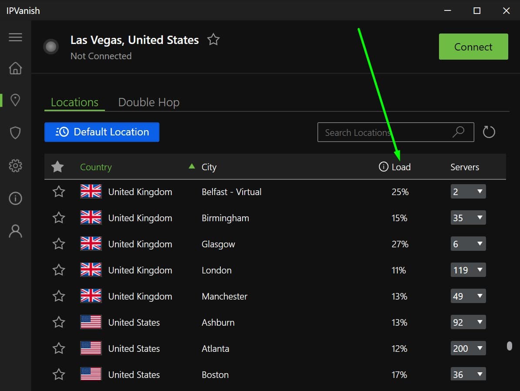This screenshot has height=391, width=520.
Task: Expand Belfast servers dropdown showing 2
Action: tap(468, 191)
